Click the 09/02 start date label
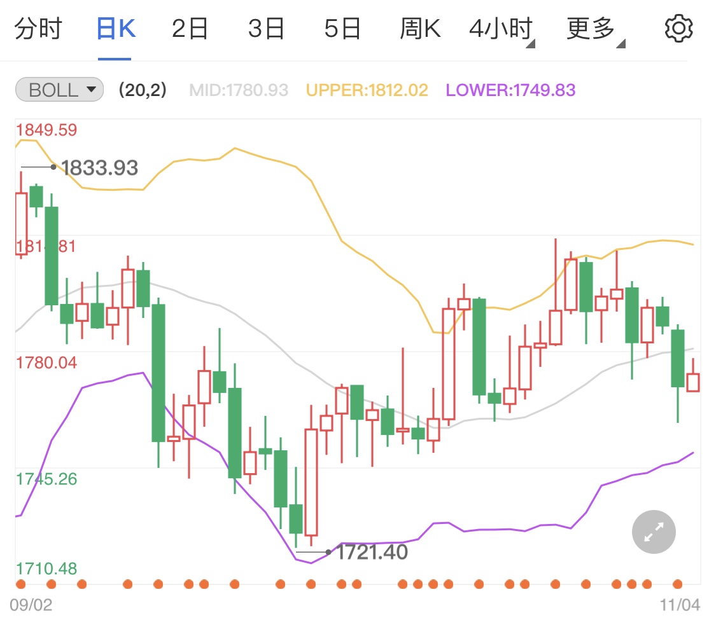 coord(31,605)
